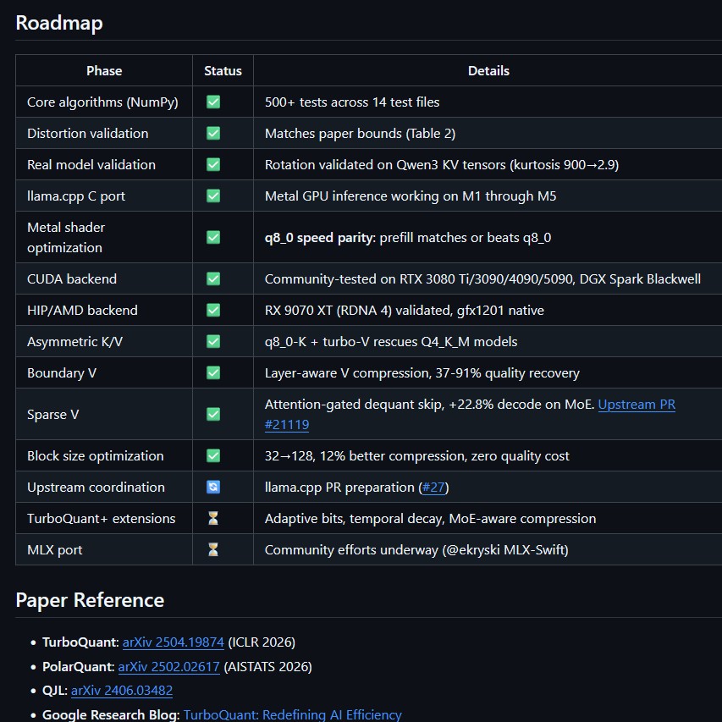Click the Block size optimization checkmark
The width and height of the screenshot is (722, 722).
pos(213,455)
